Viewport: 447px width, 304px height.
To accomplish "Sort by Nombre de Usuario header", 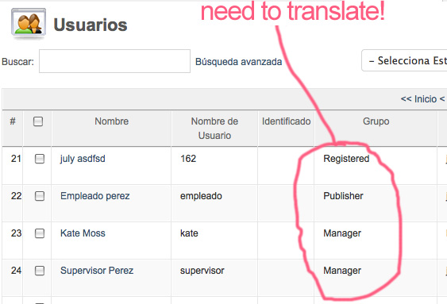I will pyautogui.click(x=214, y=129).
